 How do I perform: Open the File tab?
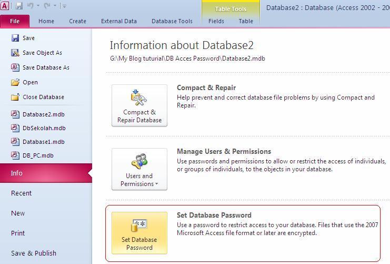(15, 21)
